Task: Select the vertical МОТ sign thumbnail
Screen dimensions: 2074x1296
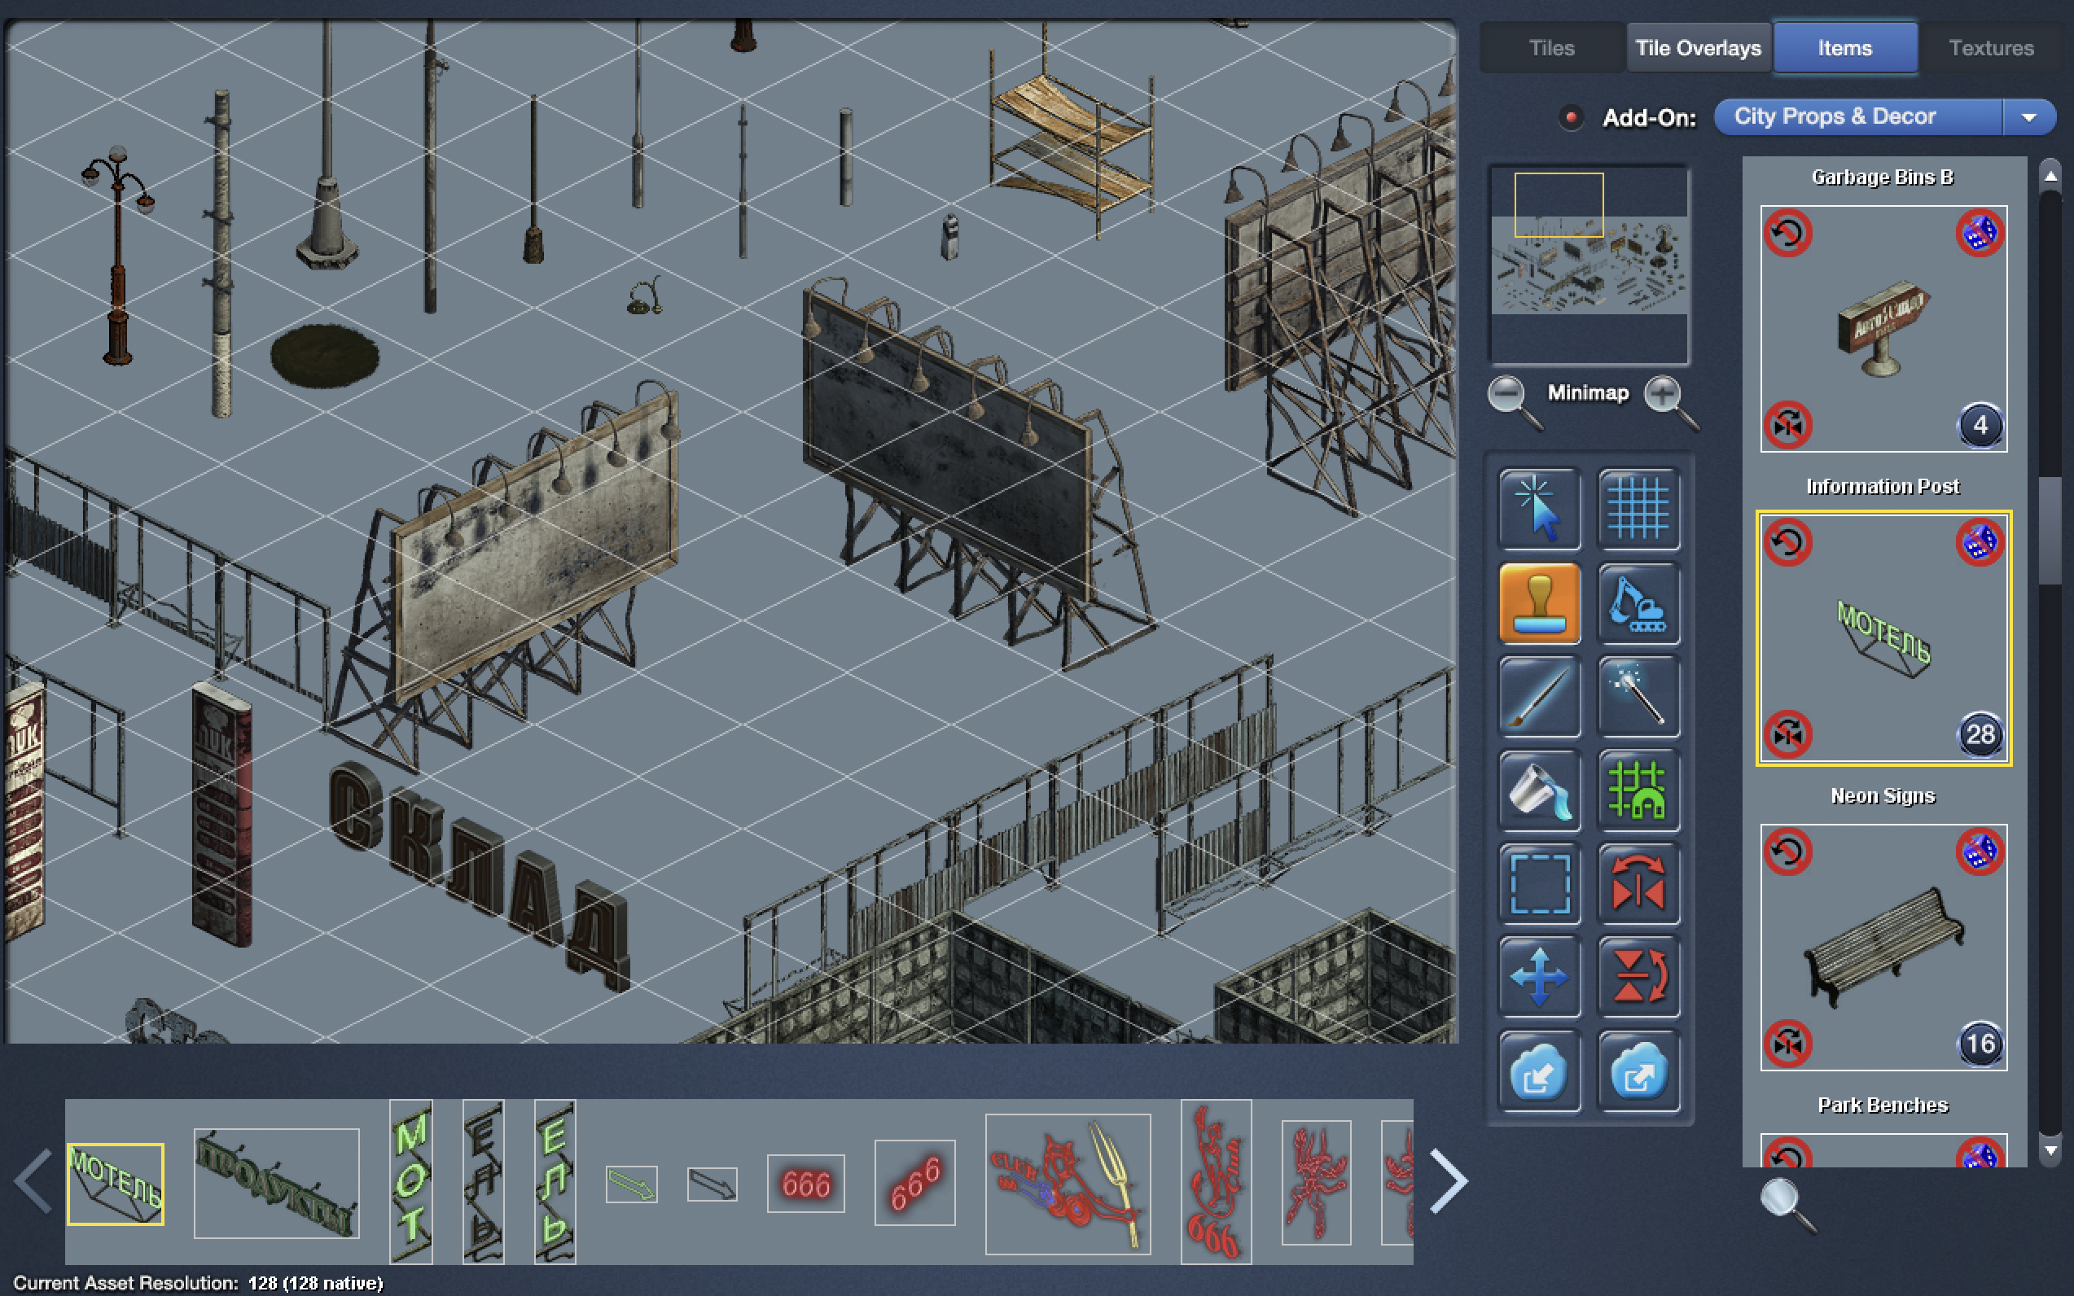Action: pyautogui.click(x=410, y=1181)
